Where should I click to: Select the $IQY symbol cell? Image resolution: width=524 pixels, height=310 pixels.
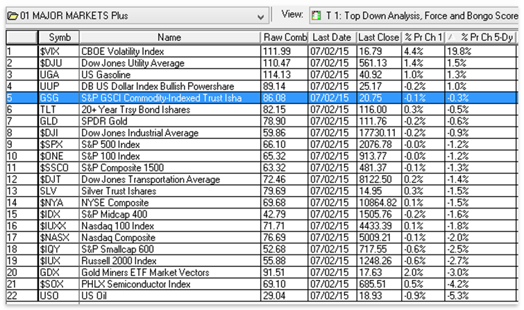click(x=59, y=249)
